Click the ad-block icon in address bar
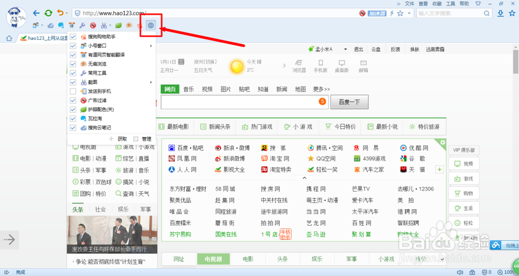The image size is (519, 276). point(362,13)
